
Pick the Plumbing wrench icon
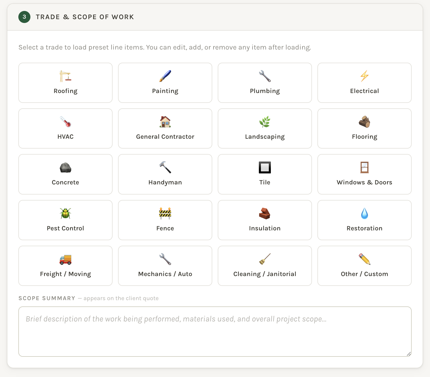pos(265,76)
